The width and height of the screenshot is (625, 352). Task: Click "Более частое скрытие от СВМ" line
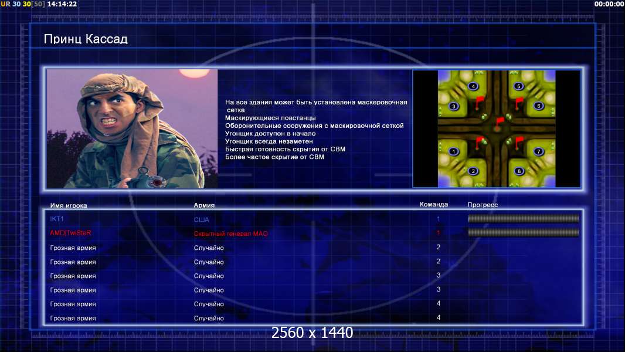(274, 157)
